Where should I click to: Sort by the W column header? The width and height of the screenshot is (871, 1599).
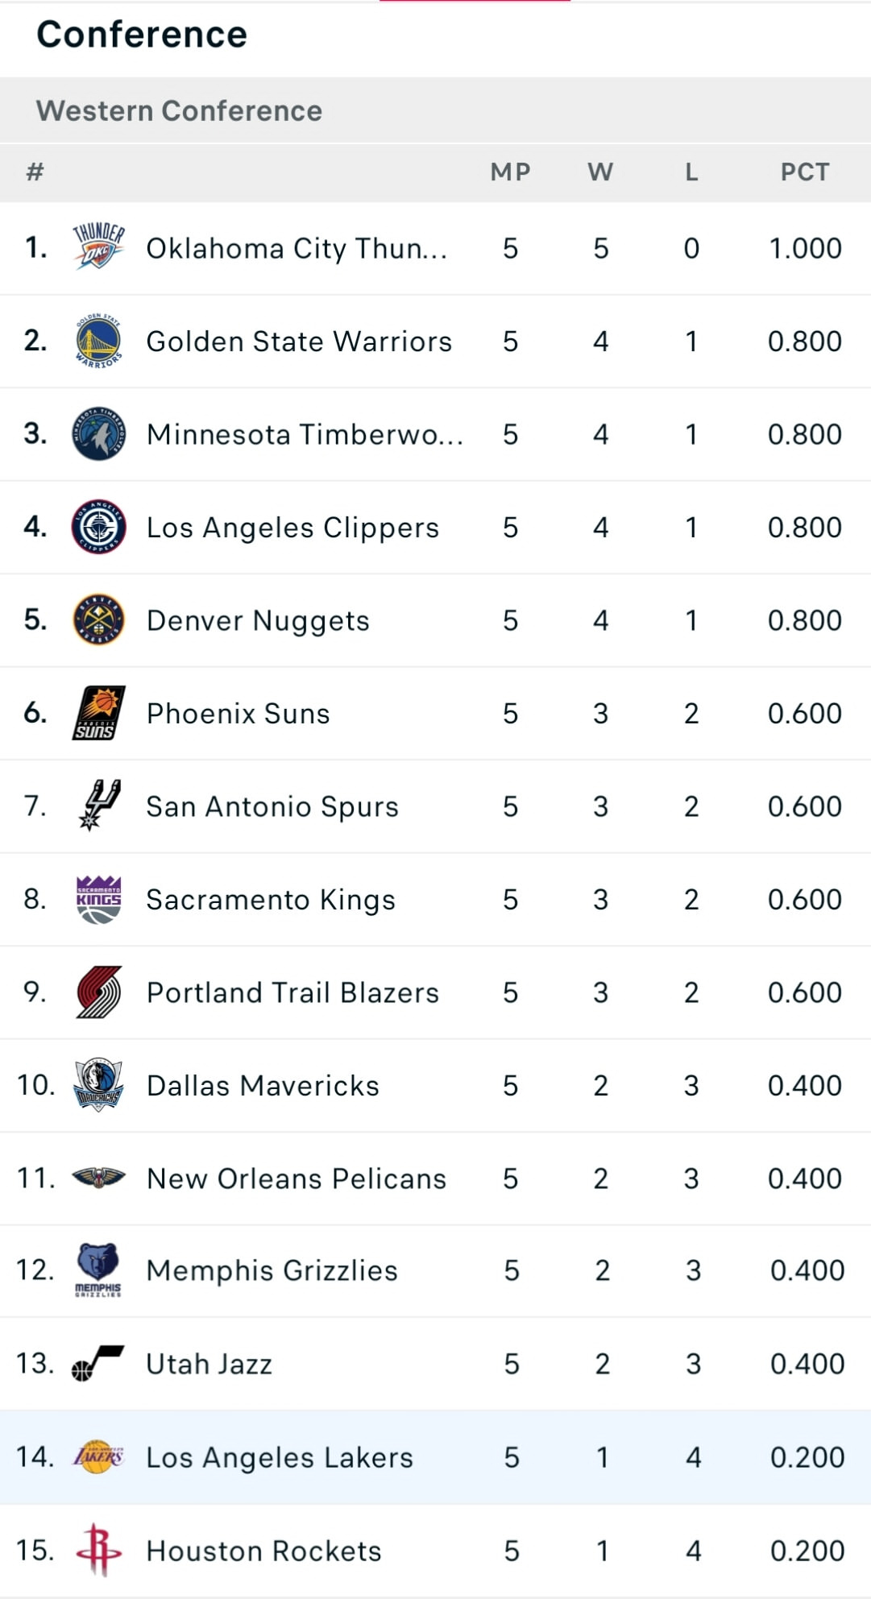(x=600, y=172)
